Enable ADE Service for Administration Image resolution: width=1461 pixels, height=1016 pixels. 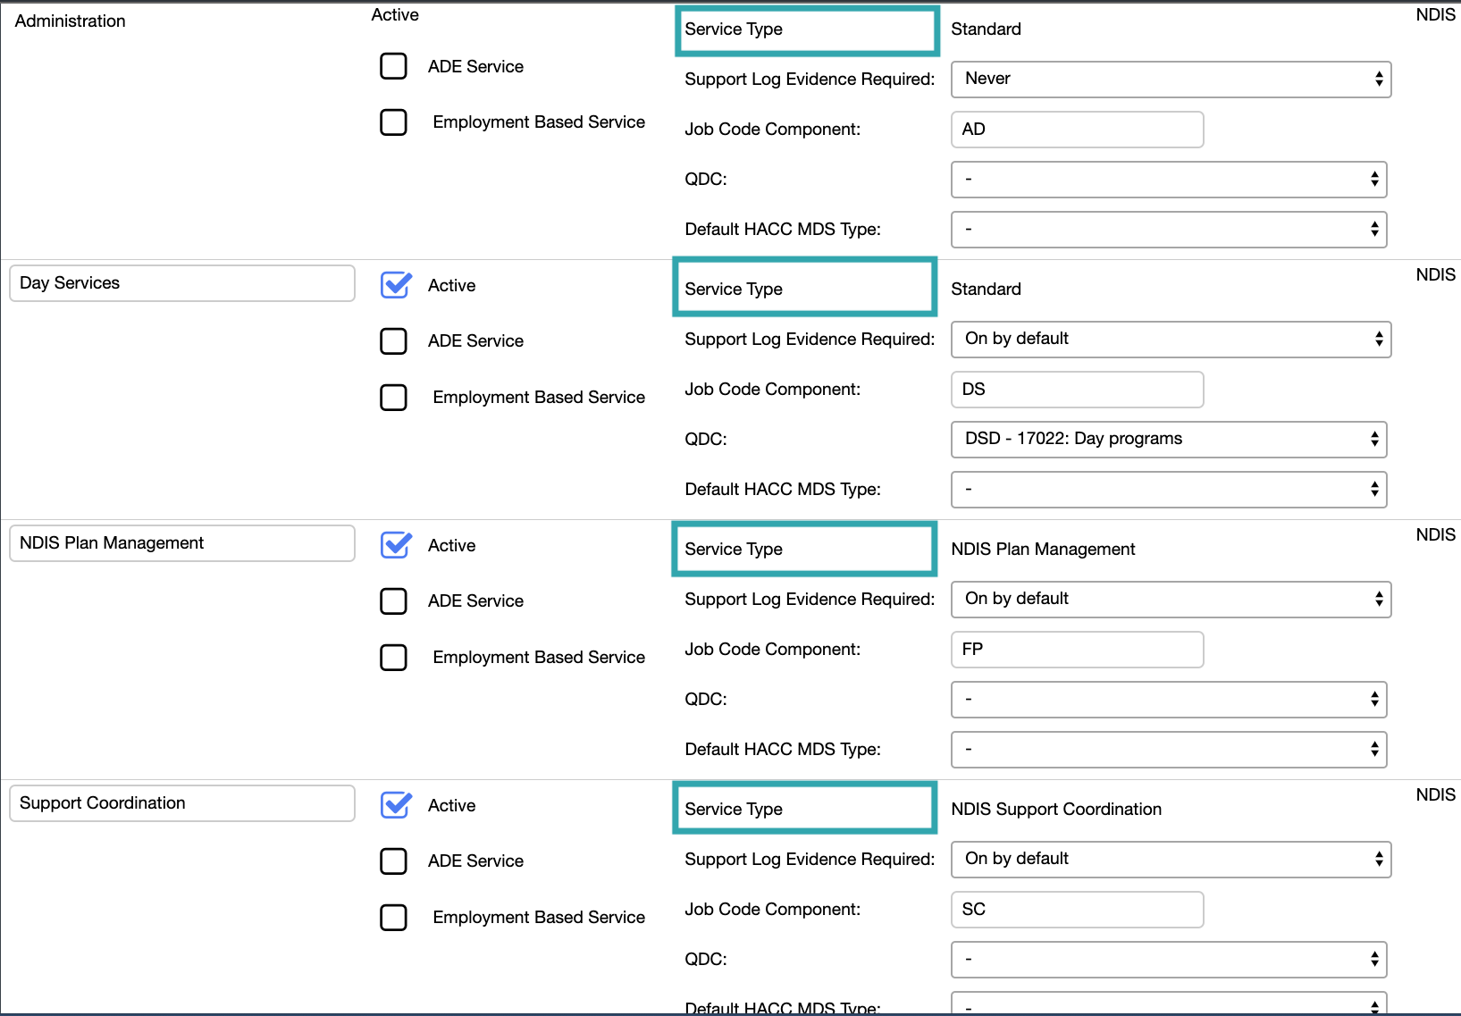pos(393,66)
